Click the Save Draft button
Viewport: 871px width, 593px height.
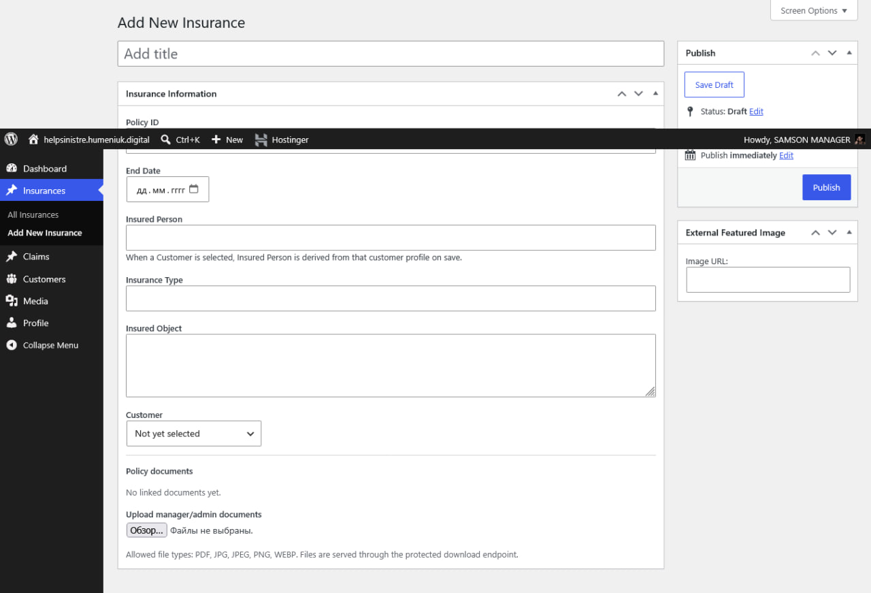[x=714, y=84]
